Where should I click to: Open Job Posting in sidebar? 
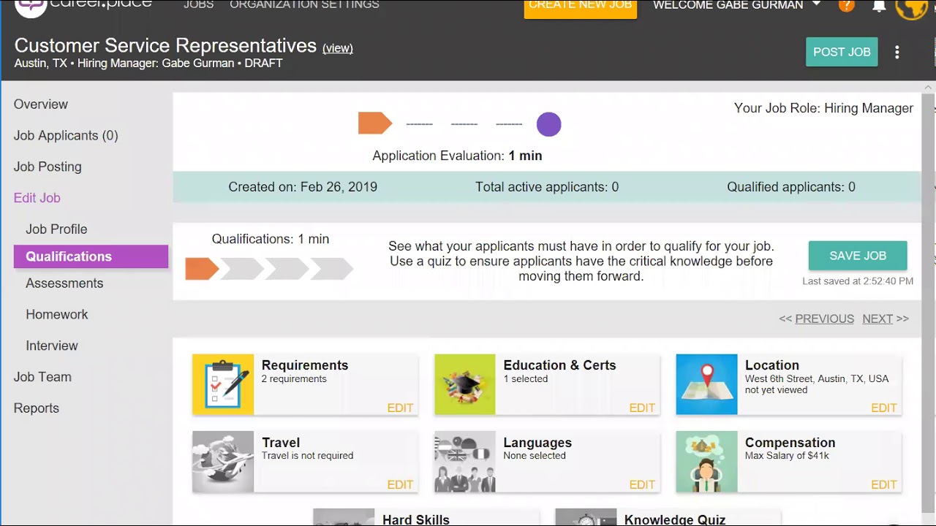coord(48,167)
